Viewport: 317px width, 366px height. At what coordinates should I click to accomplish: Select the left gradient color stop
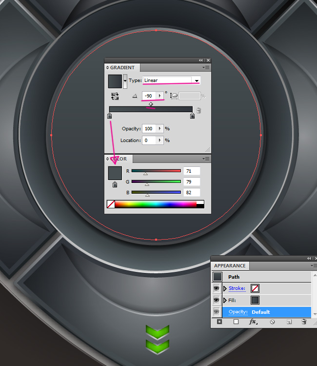[x=109, y=116]
